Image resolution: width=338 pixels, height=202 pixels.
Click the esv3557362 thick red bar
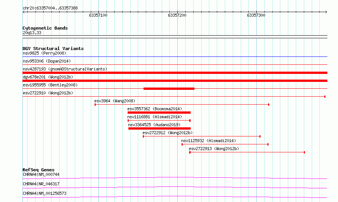pyautogui.click(x=159, y=113)
